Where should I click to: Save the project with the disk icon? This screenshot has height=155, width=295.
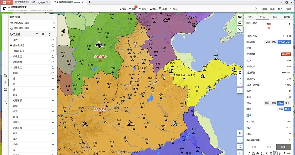(5, 9)
